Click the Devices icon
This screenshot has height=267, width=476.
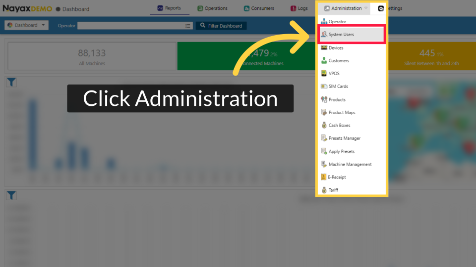pos(324,47)
